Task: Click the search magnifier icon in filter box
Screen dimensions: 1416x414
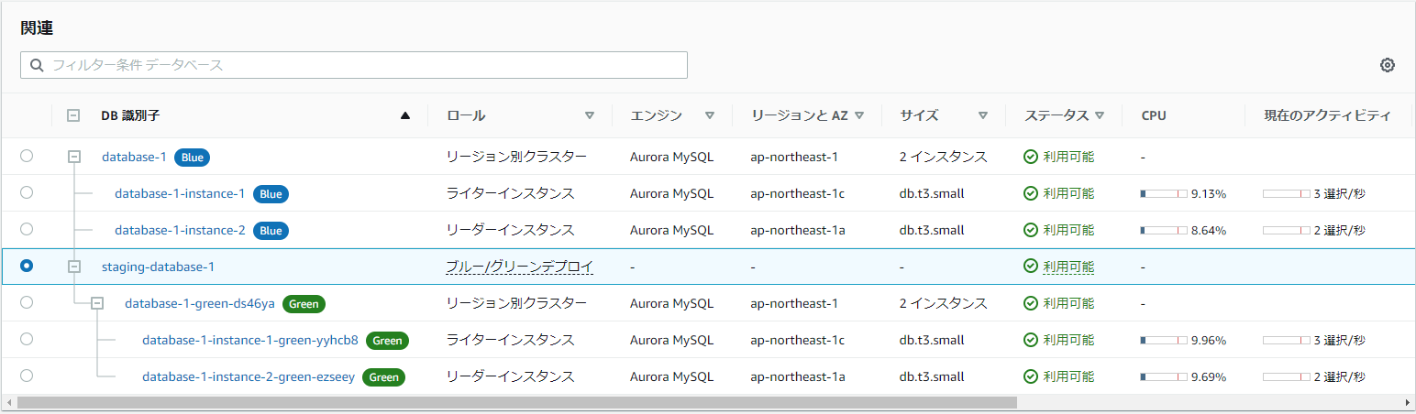Action: 37,65
